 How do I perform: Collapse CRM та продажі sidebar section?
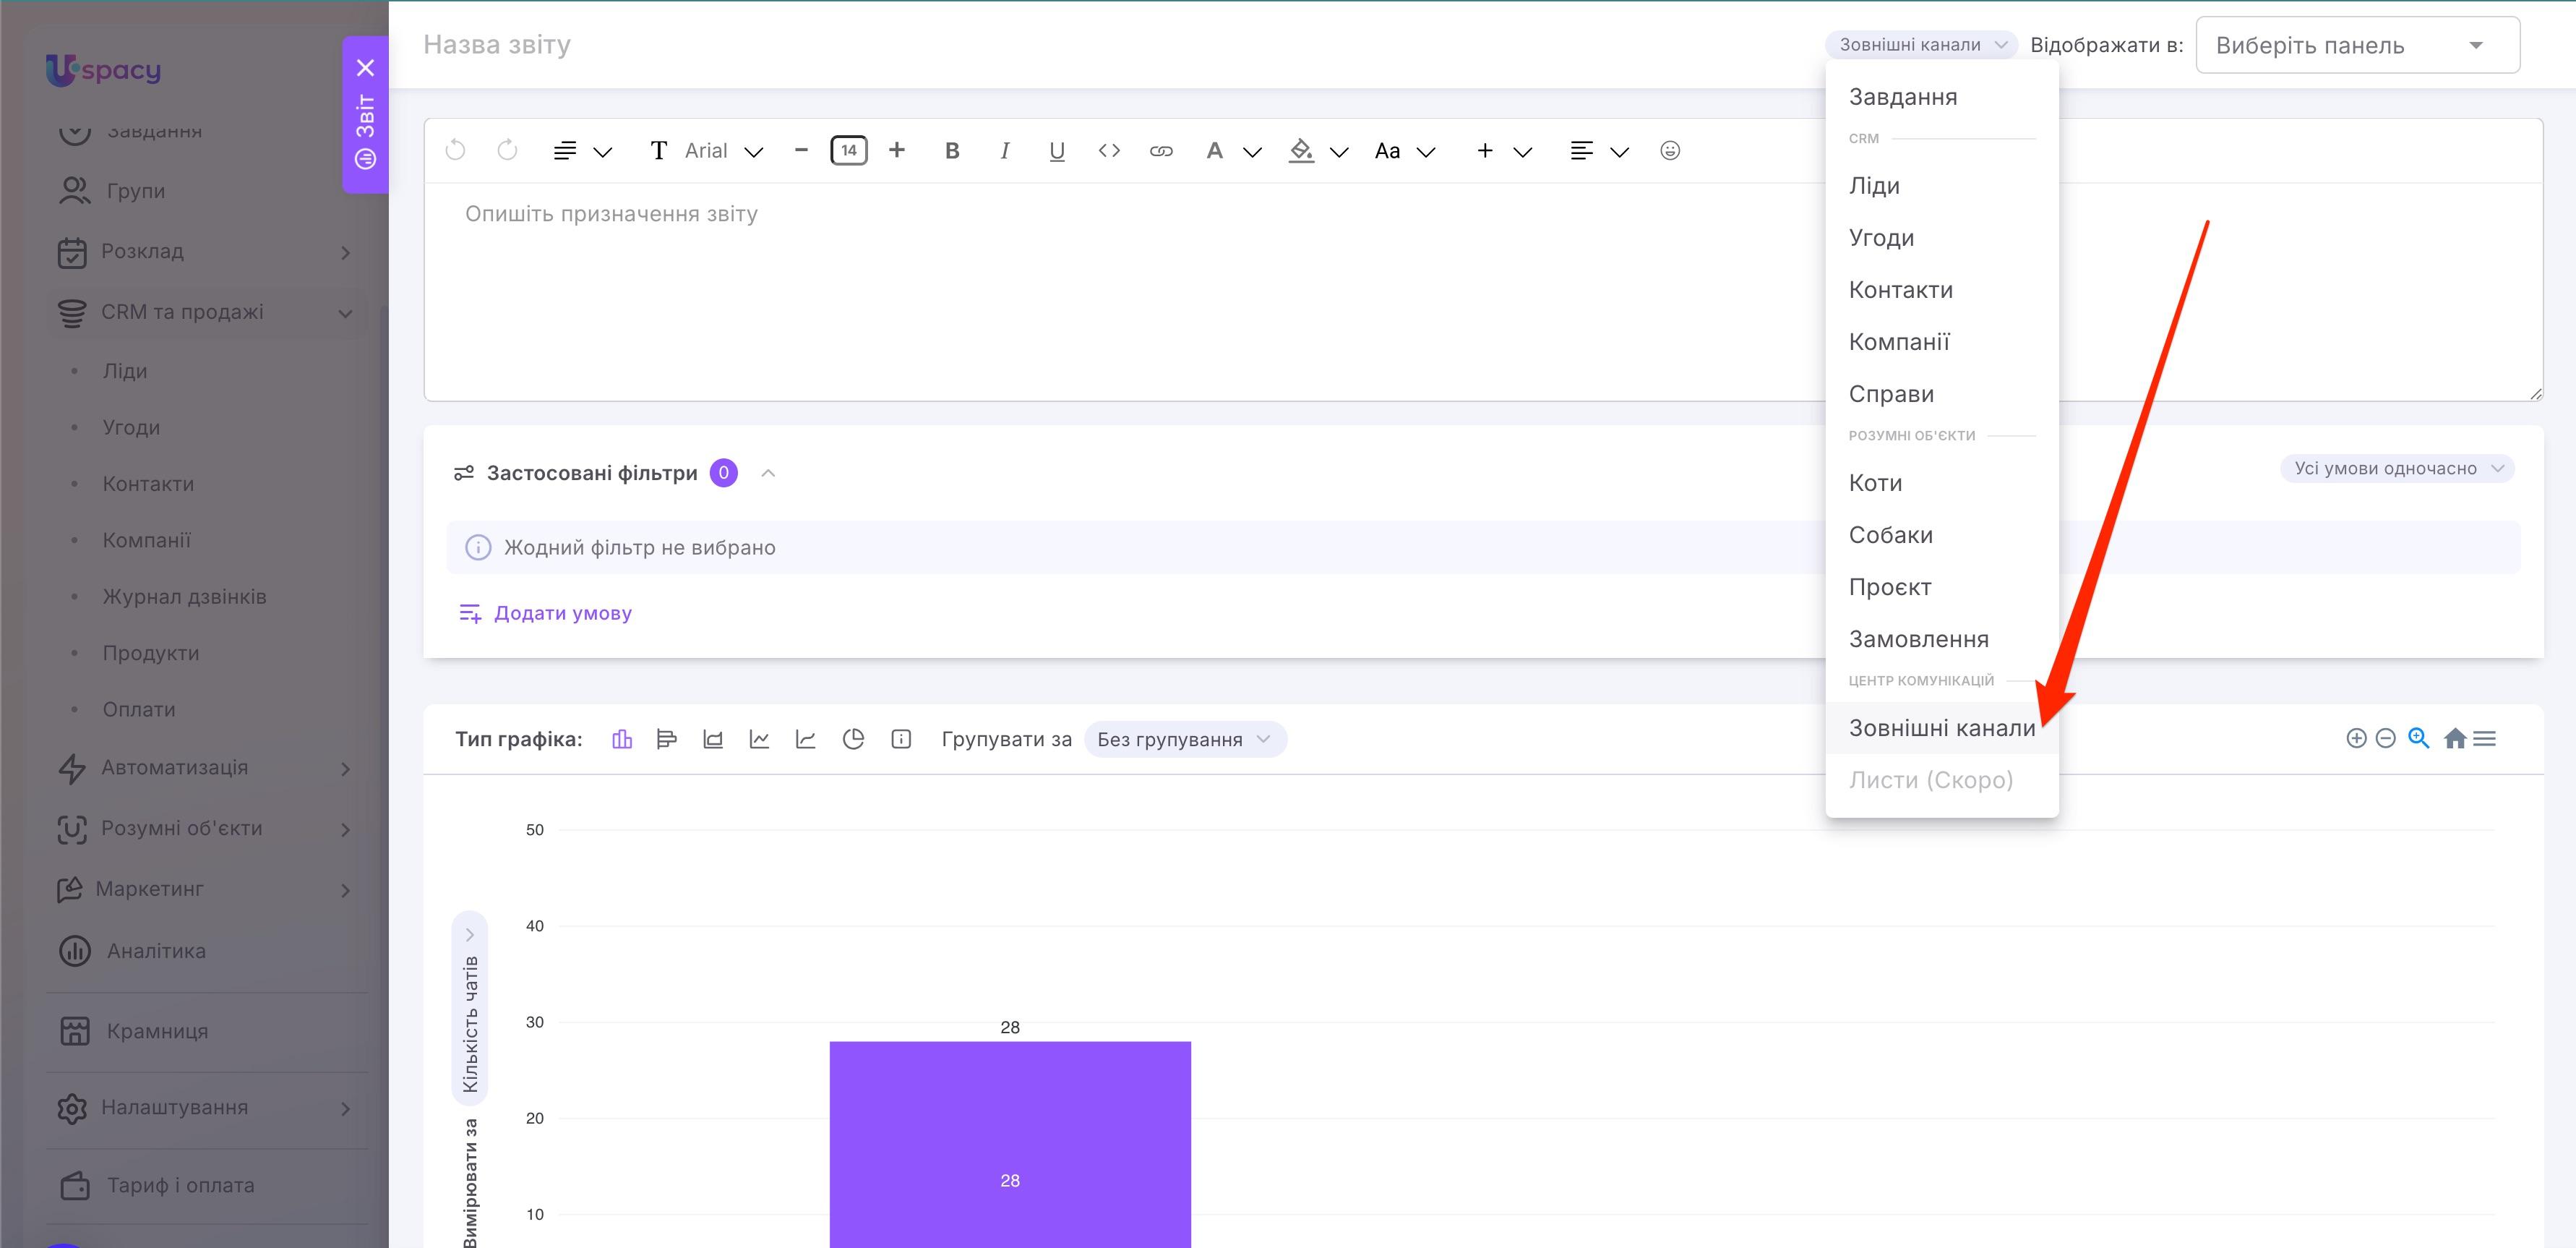pos(345,313)
